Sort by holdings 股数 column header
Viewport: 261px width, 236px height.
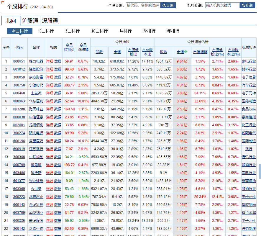click(x=99, y=52)
